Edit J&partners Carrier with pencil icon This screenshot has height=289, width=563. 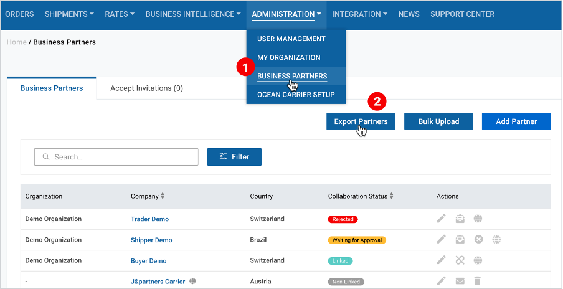click(442, 281)
